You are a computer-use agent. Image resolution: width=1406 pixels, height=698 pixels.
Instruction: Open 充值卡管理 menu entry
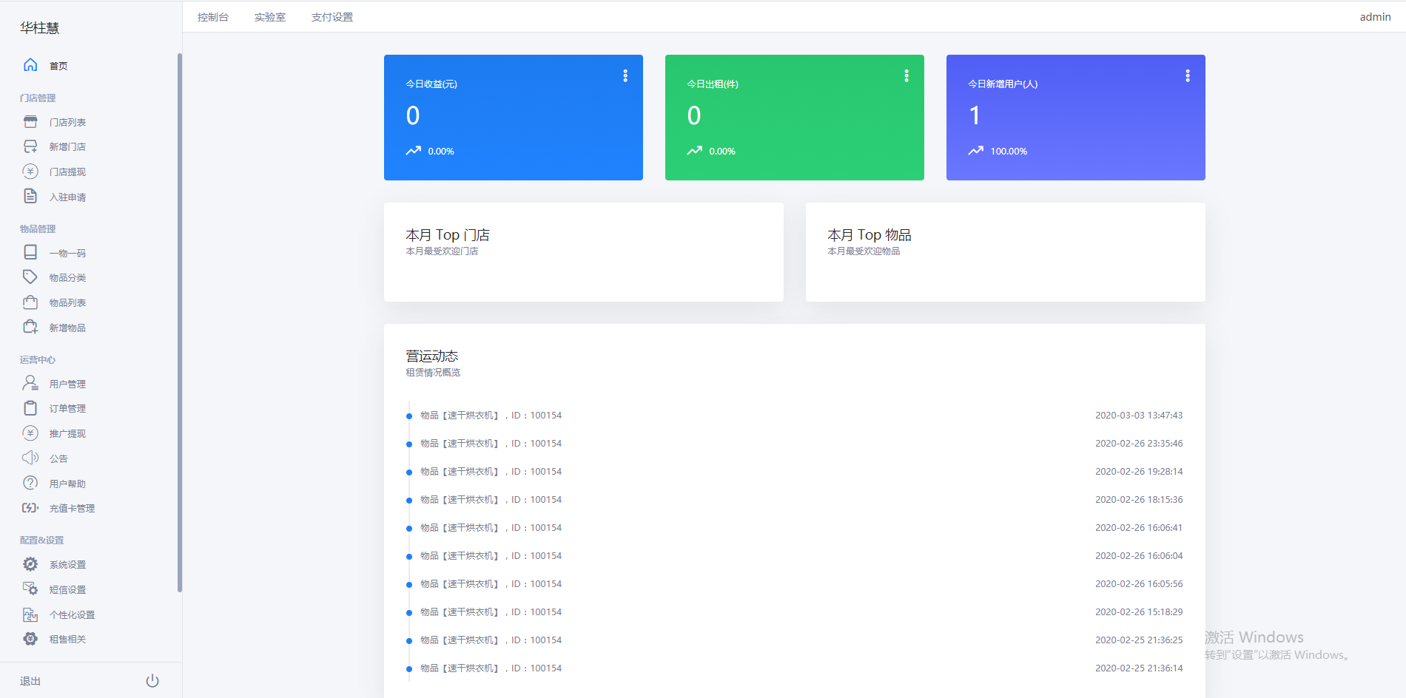(72, 509)
